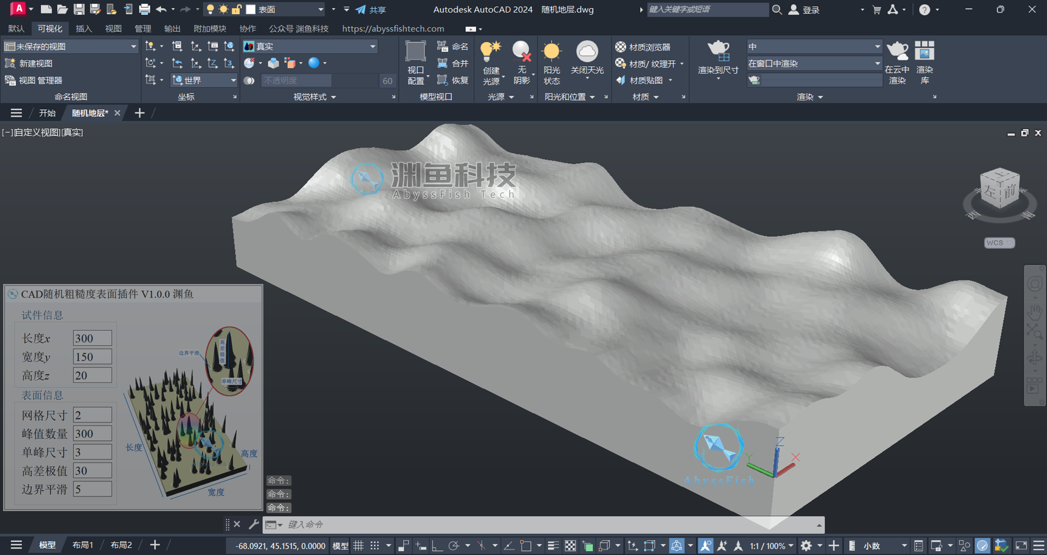
Task: Click the Plot printer icon
Action: click(144, 9)
